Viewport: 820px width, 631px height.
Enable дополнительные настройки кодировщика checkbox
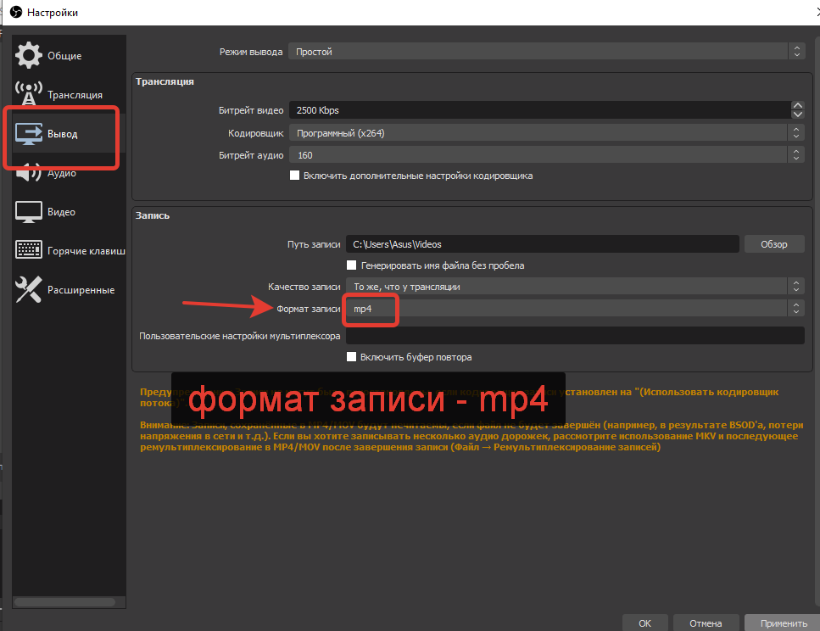click(x=295, y=176)
